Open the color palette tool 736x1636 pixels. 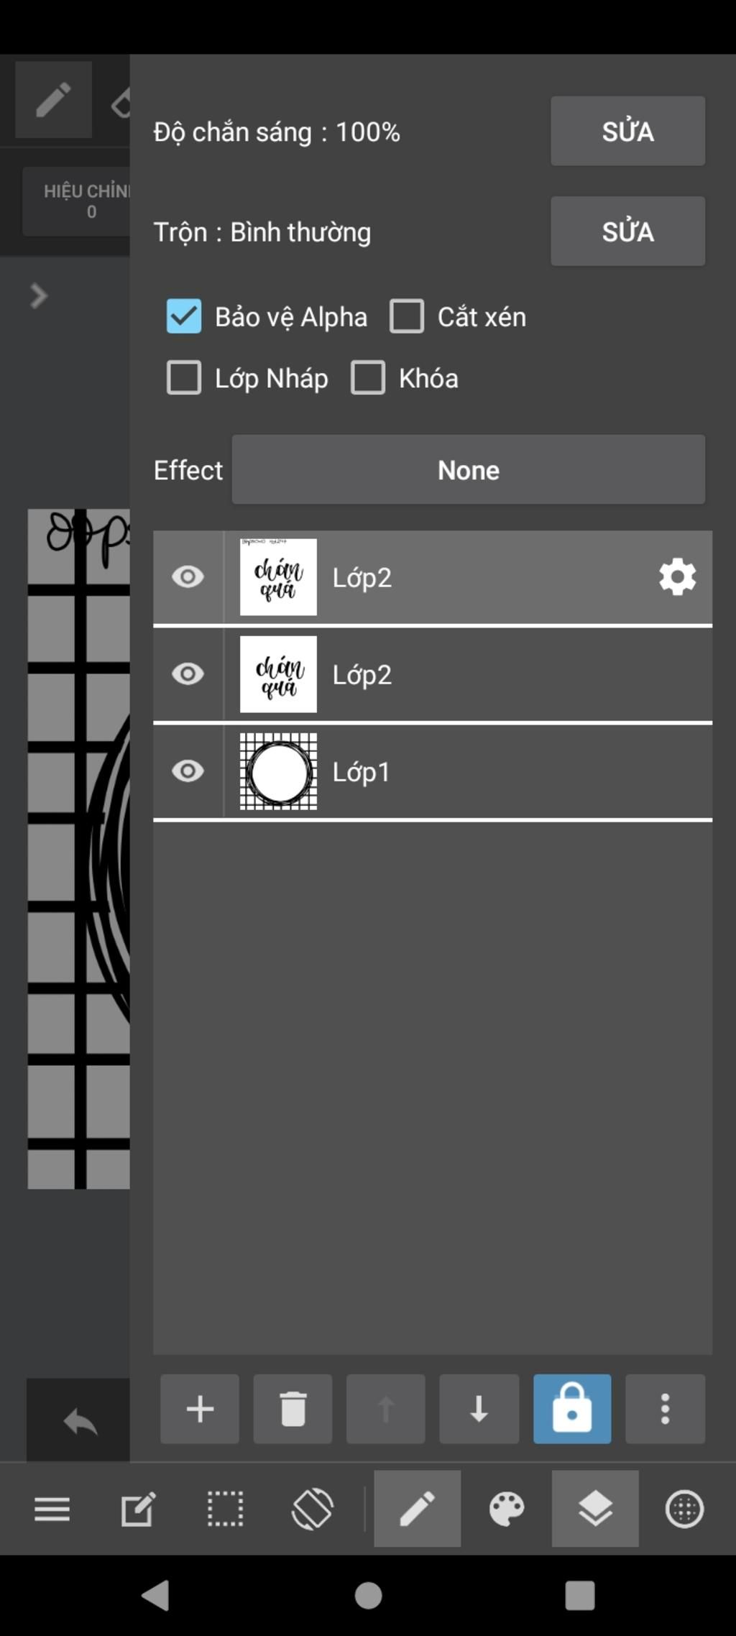[x=507, y=1508]
